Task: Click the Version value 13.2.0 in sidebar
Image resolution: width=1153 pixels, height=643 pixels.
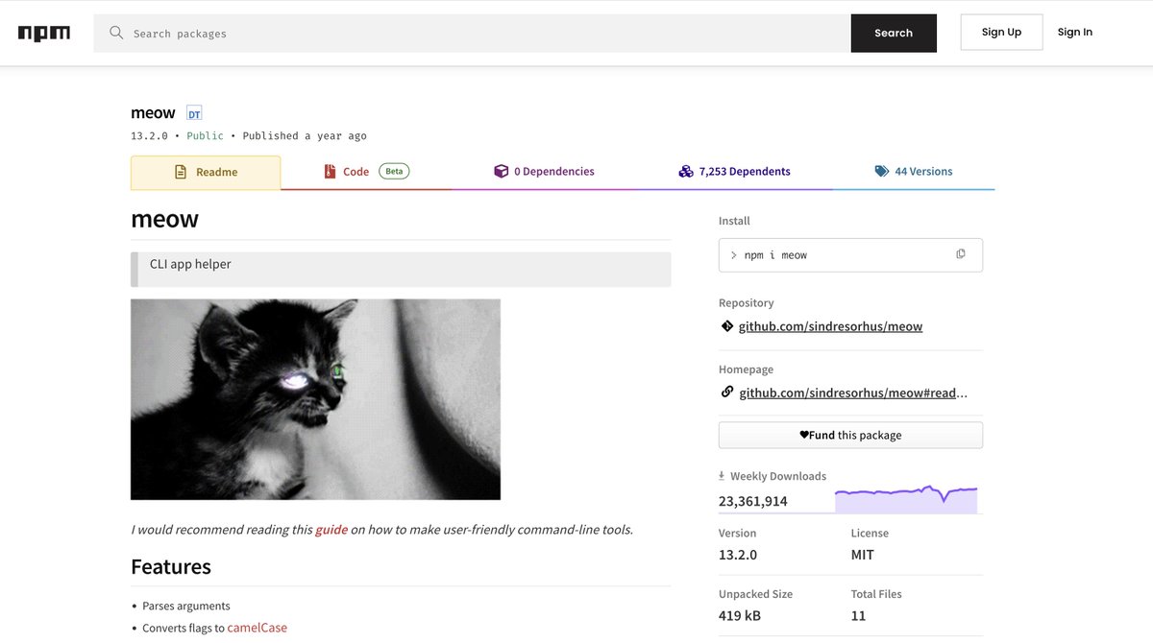Action: coord(738,555)
